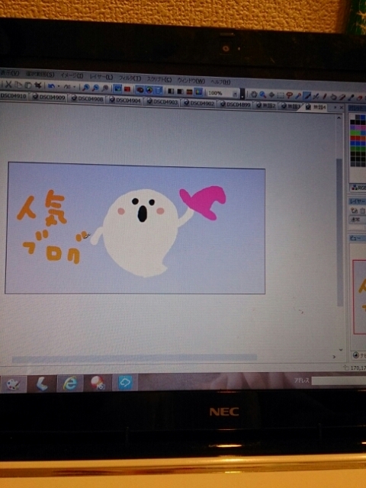
Task: Select the red eraser at toolbar end
Action: tap(360, 98)
